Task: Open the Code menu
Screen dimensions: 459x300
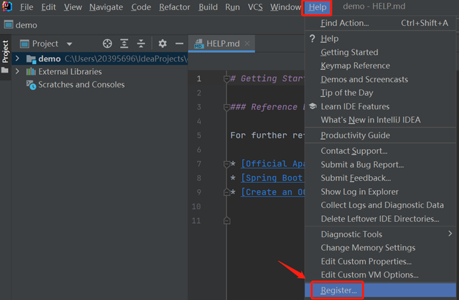Action: (x=141, y=7)
